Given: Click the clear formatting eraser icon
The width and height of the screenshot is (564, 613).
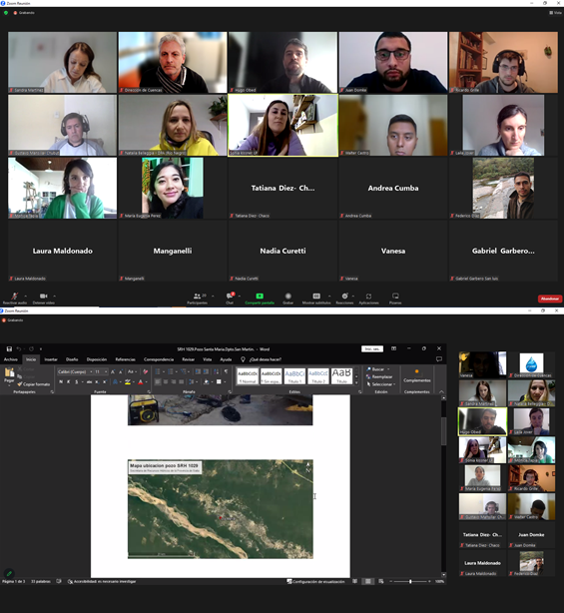Looking at the screenshot, I should coord(146,371).
